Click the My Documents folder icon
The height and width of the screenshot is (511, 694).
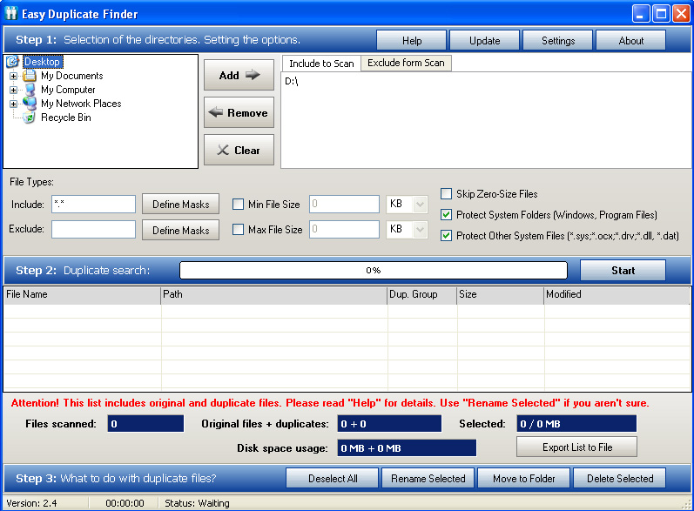(30, 76)
